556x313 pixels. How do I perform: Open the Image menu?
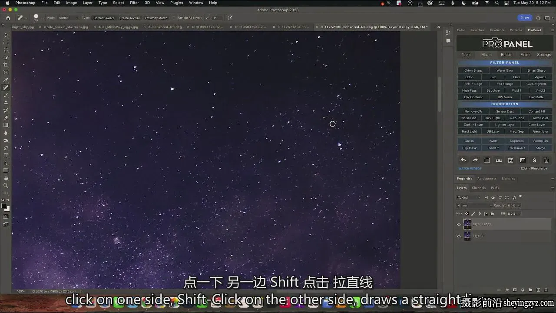click(71, 3)
